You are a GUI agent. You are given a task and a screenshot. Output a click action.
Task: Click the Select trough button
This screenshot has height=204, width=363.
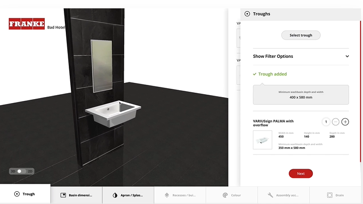[301, 35]
